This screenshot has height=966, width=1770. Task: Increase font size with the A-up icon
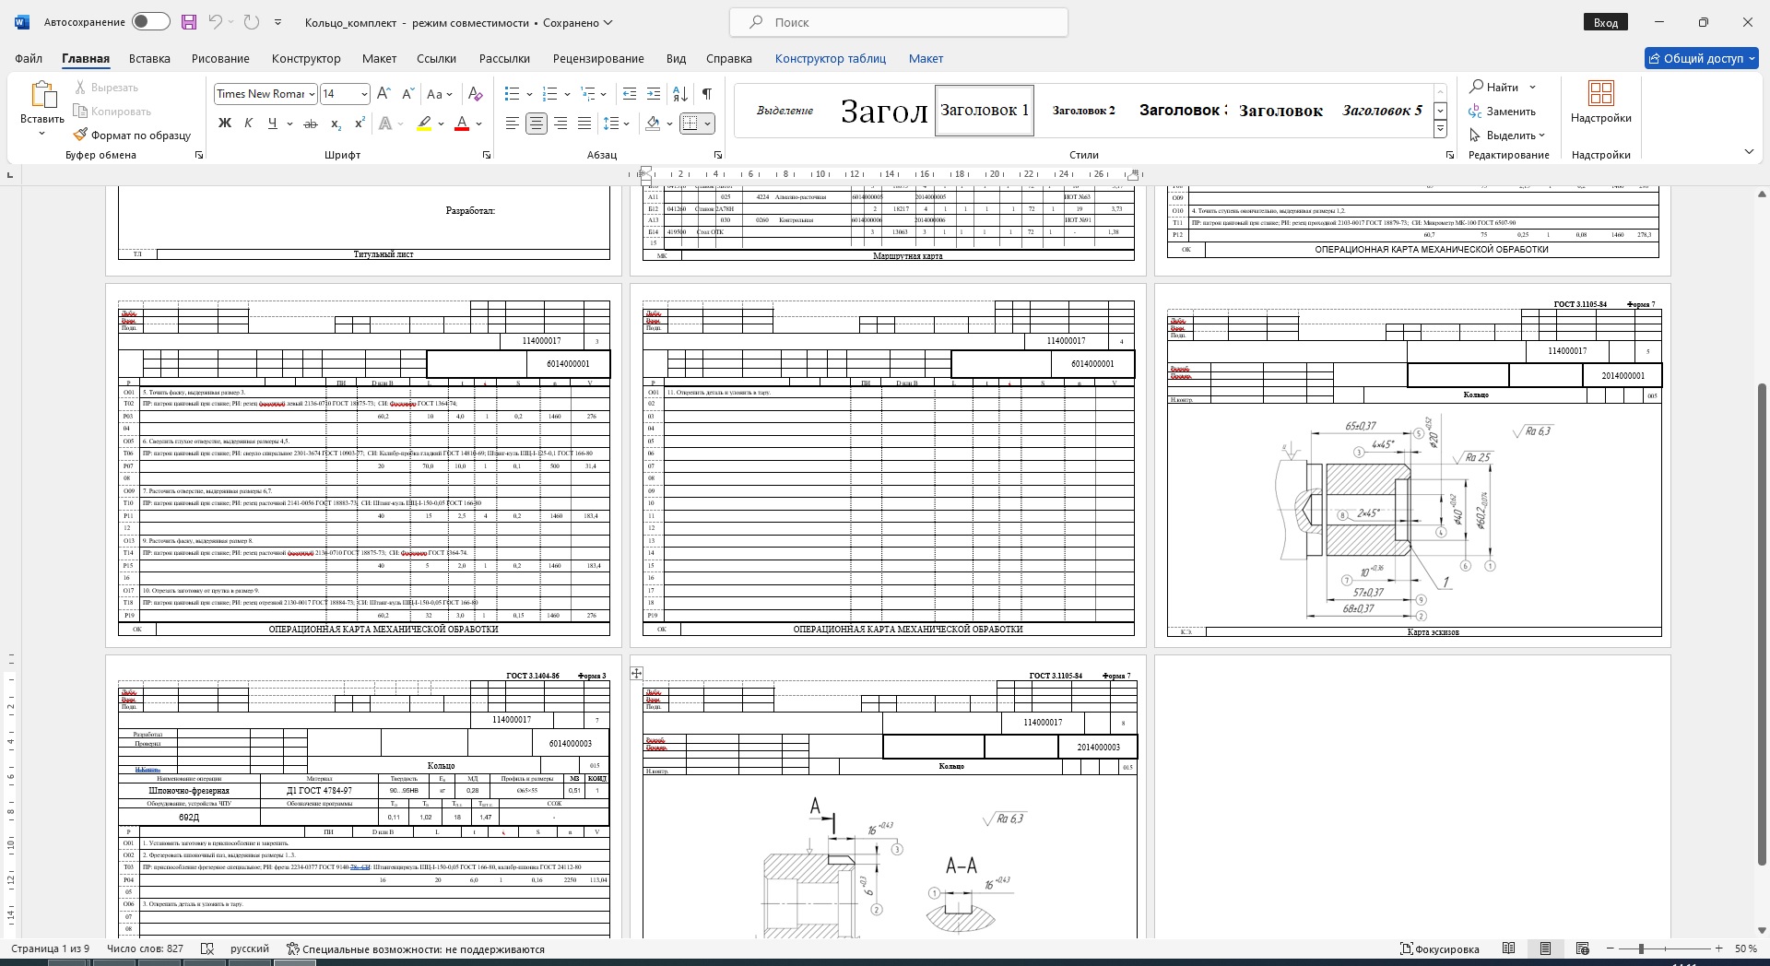pyautogui.click(x=384, y=94)
